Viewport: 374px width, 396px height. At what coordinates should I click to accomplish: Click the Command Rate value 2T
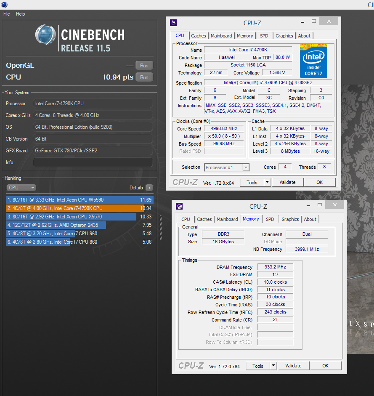click(275, 320)
